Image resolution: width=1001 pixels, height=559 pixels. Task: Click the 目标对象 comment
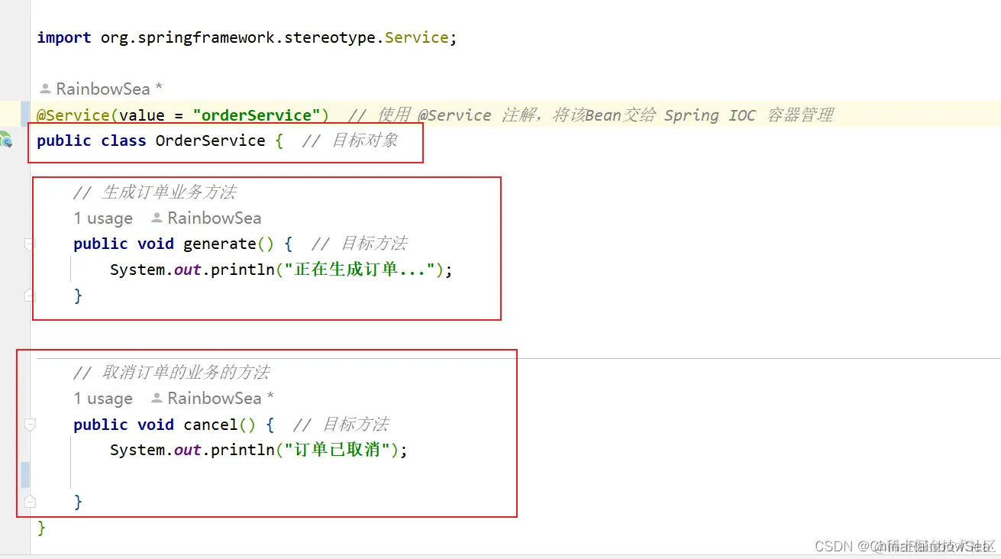coord(350,141)
